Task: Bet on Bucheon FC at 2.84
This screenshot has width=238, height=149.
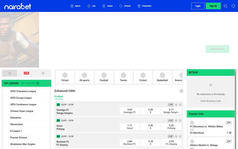Action: point(130,143)
